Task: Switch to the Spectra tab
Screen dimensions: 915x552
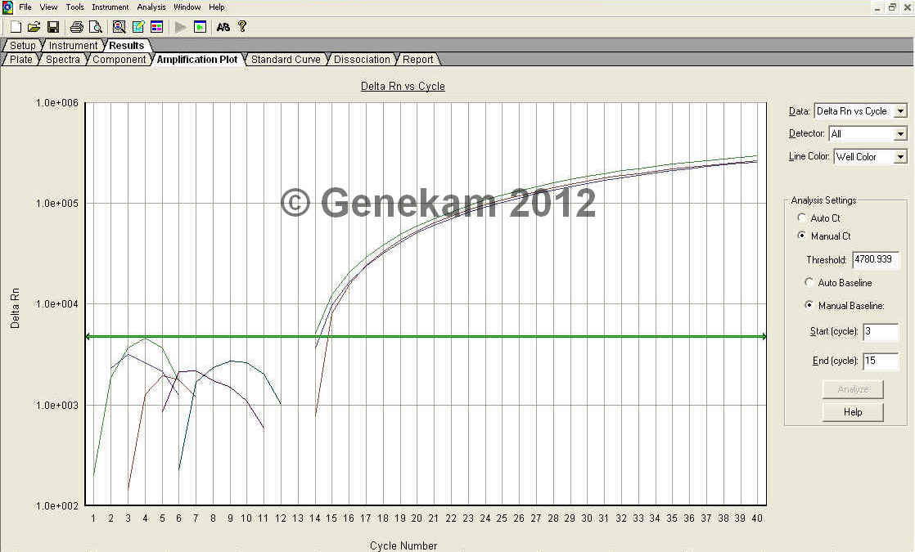Action: point(63,60)
